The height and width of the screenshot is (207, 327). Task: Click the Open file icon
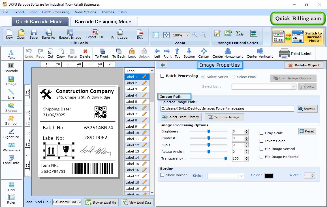pos(21,34)
